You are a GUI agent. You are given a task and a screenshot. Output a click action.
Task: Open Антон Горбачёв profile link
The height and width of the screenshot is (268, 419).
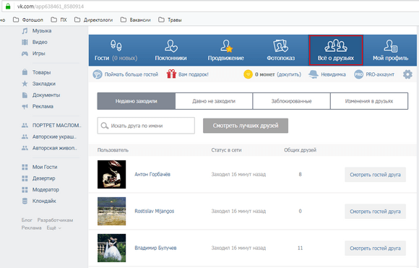[x=152, y=174]
